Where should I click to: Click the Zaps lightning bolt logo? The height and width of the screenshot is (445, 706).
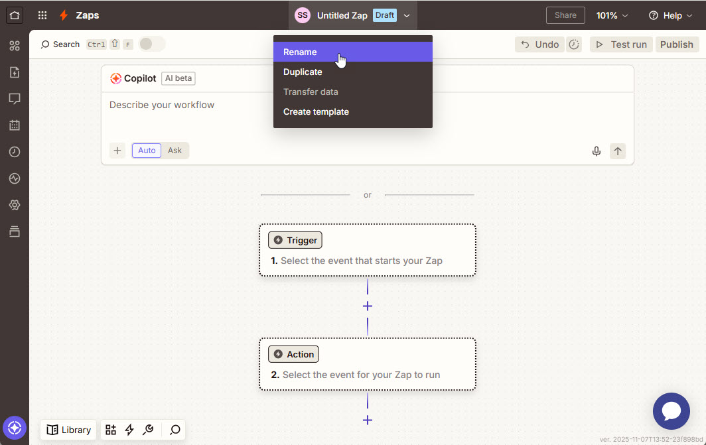click(64, 15)
